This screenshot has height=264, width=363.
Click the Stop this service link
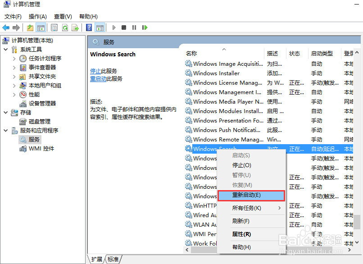click(x=95, y=71)
